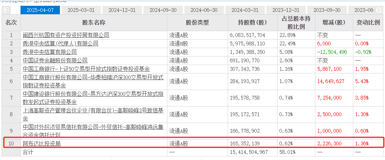Click the total percentage 58.01%
Screen dimensions: 385x160
tap(288, 152)
